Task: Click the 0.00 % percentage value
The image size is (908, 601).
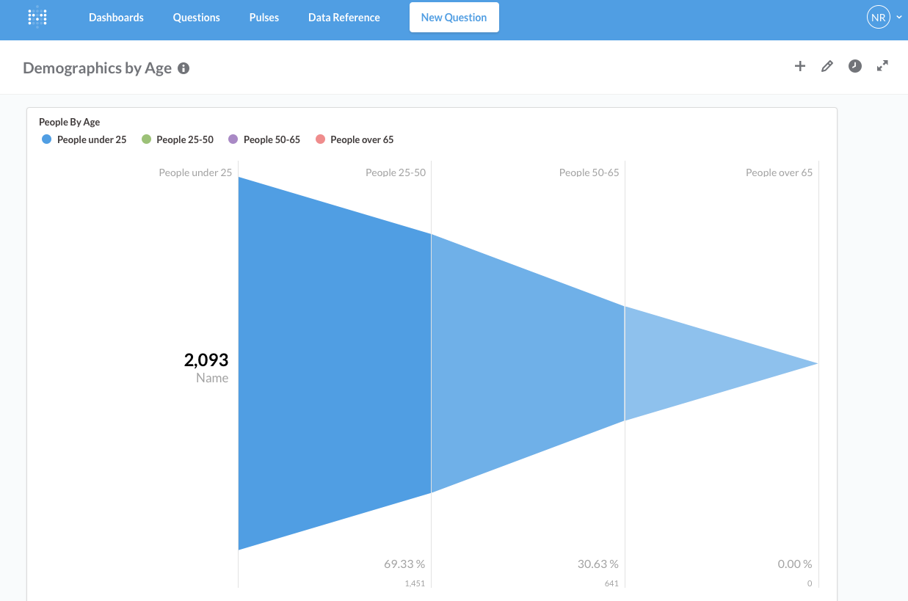Action: tap(795, 564)
